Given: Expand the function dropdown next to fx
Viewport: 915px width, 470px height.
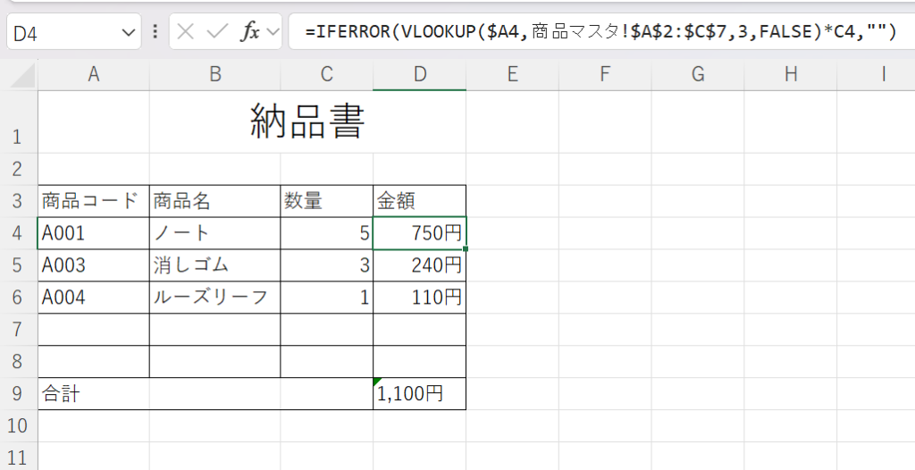Looking at the screenshot, I should coord(273,32).
